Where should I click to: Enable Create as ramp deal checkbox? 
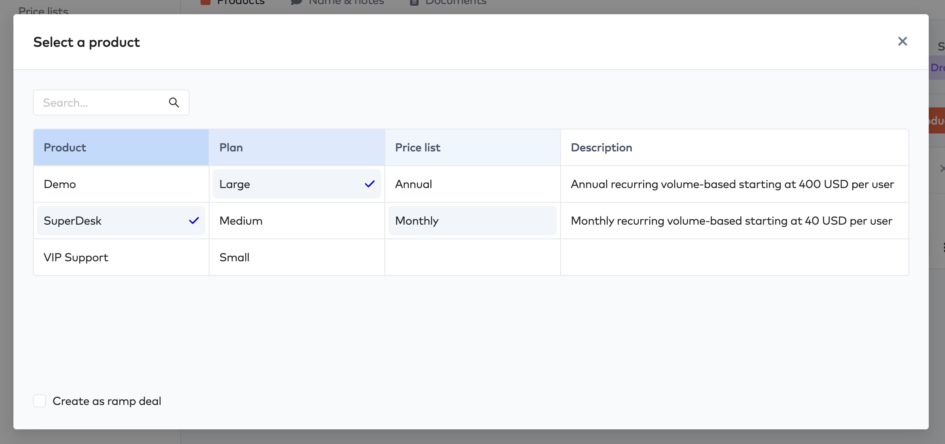[x=39, y=401]
